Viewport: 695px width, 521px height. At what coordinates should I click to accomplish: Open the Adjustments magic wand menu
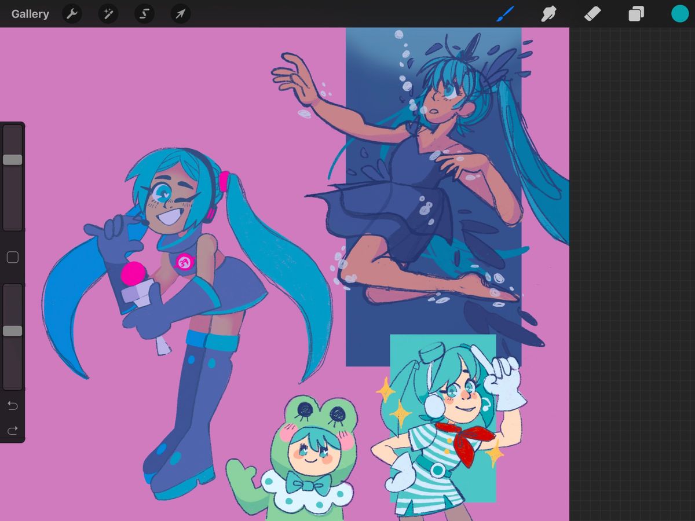pos(108,14)
